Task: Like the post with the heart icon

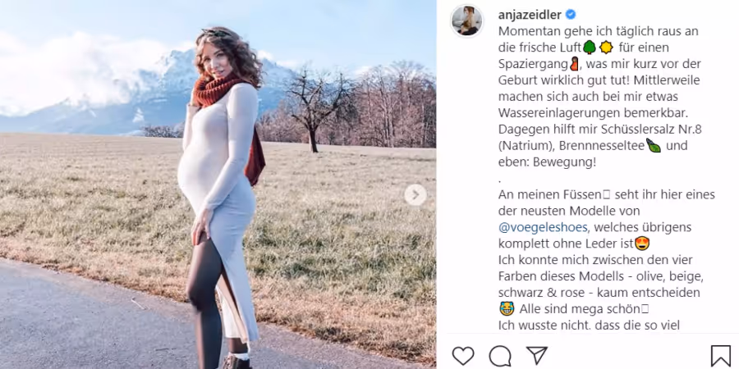Action: click(463, 356)
